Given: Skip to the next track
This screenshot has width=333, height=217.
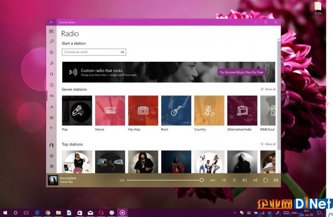Looking at the screenshot, I should pyautogui.click(x=245, y=180).
